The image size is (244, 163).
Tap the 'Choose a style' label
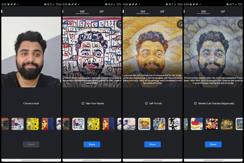tap(31, 103)
